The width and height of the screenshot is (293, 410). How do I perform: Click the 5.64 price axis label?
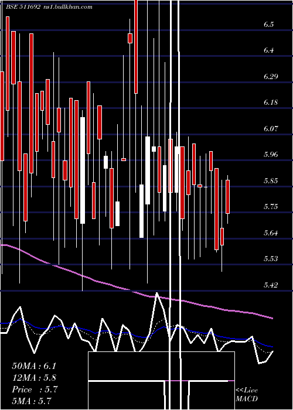(271, 233)
